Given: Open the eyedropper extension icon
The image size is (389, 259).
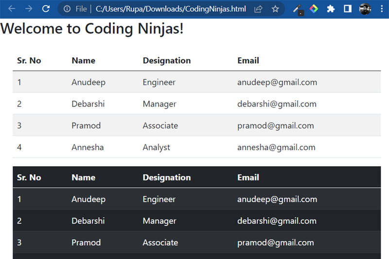Looking at the screenshot, I should tap(298, 10).
